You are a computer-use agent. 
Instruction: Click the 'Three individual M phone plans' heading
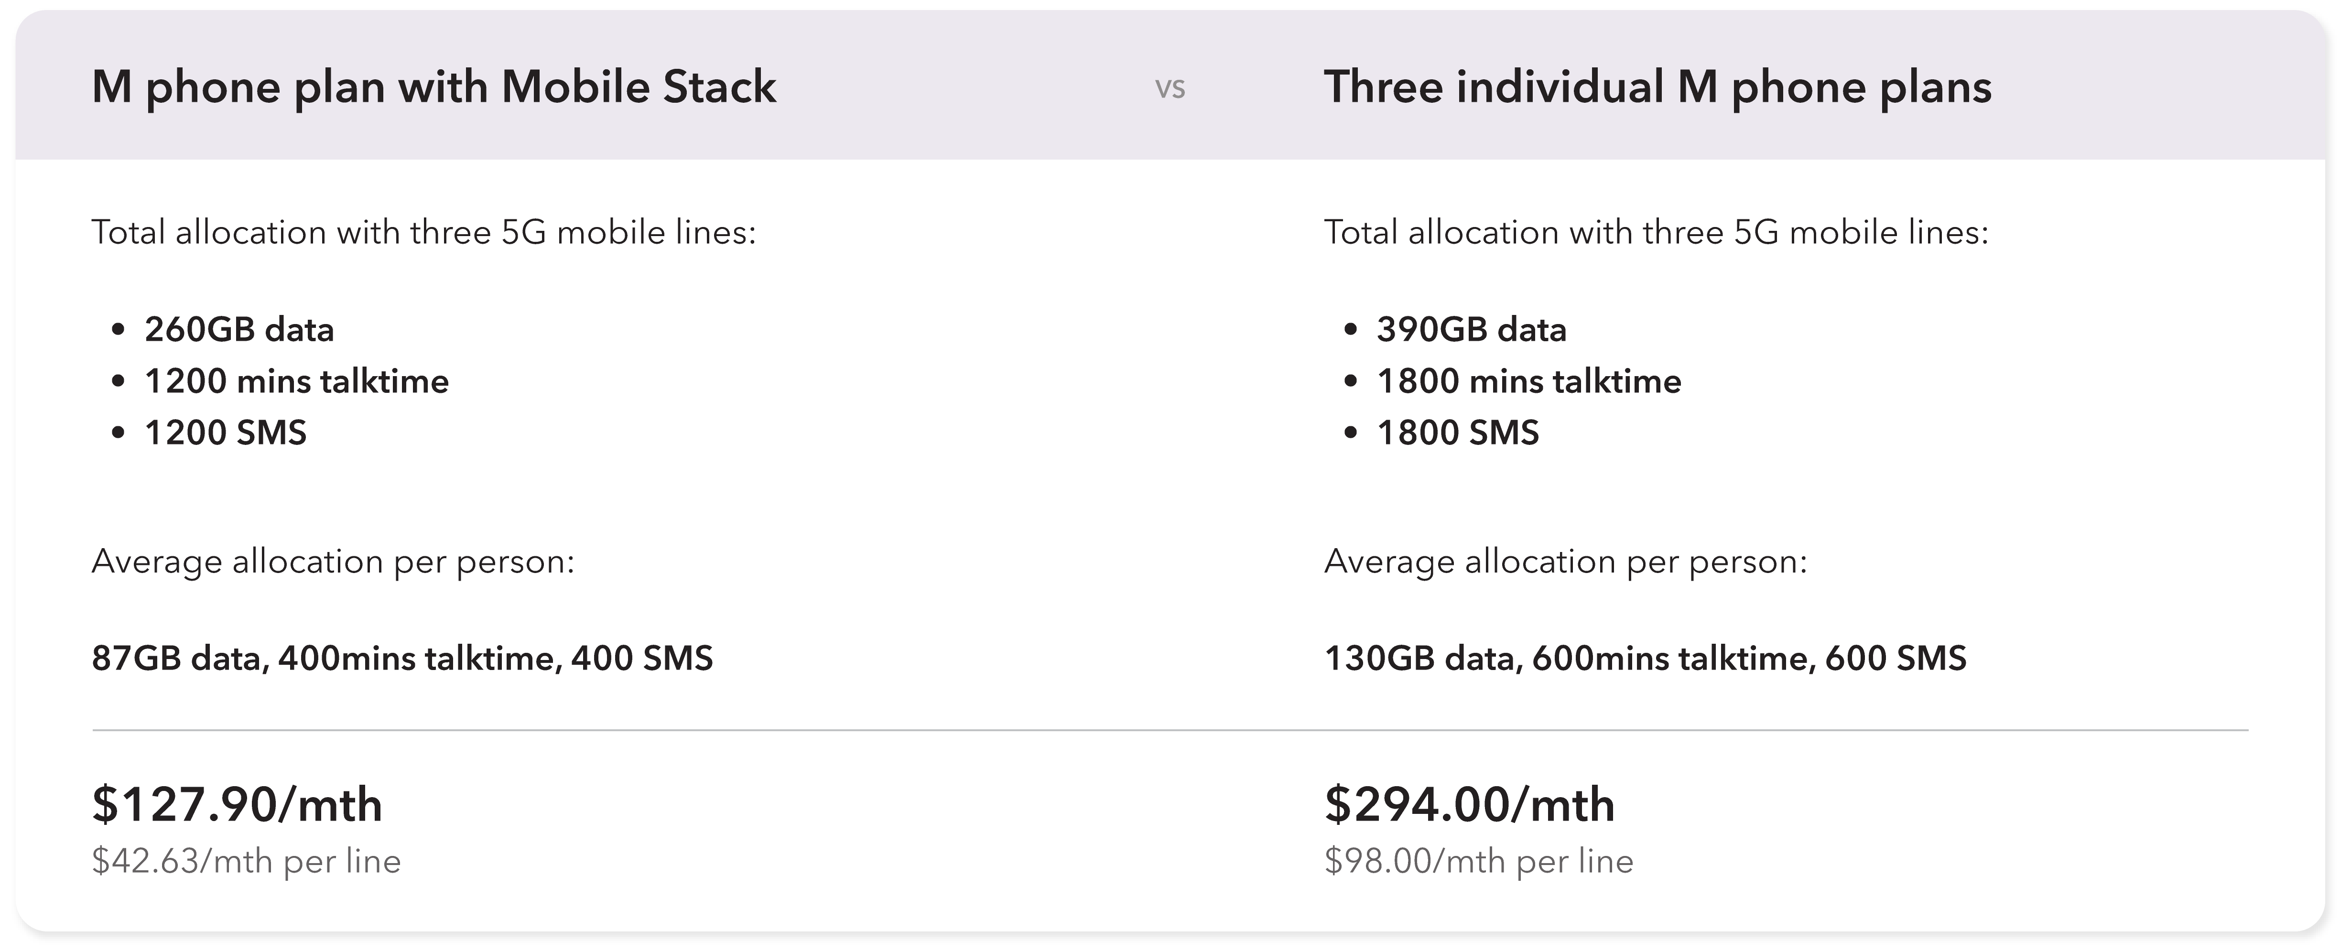[1658, 88]
